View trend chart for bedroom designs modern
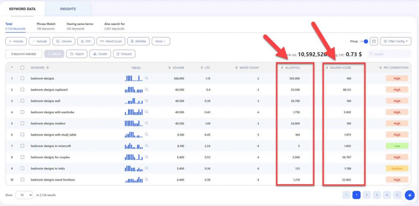The image size is (419, 206). coord(134,123)
